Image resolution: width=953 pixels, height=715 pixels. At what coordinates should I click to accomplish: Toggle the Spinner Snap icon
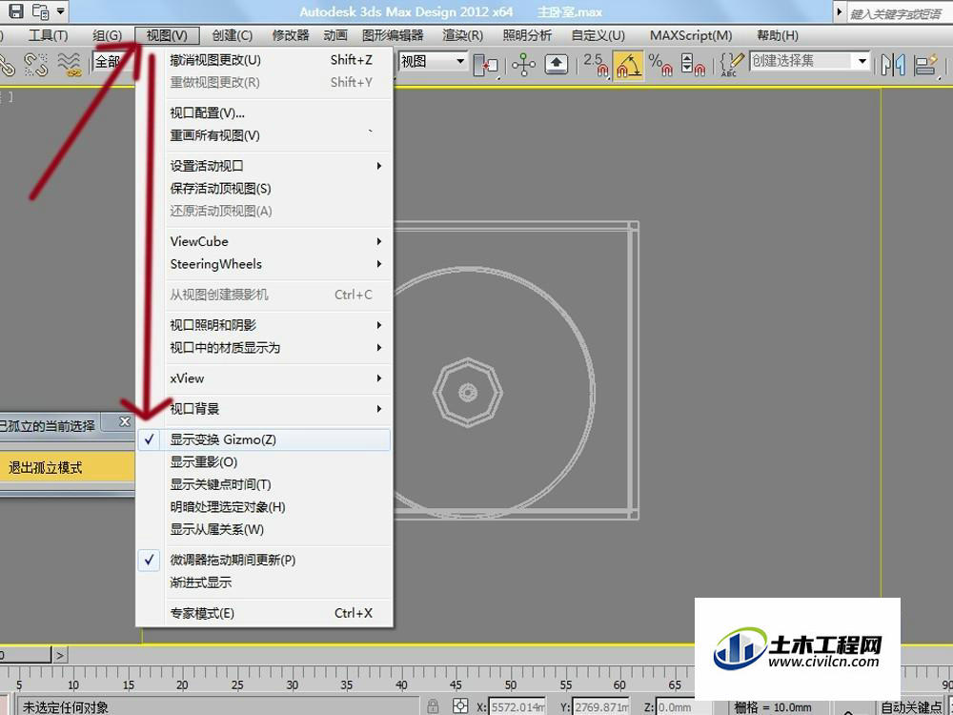click(x=693, y=65)
